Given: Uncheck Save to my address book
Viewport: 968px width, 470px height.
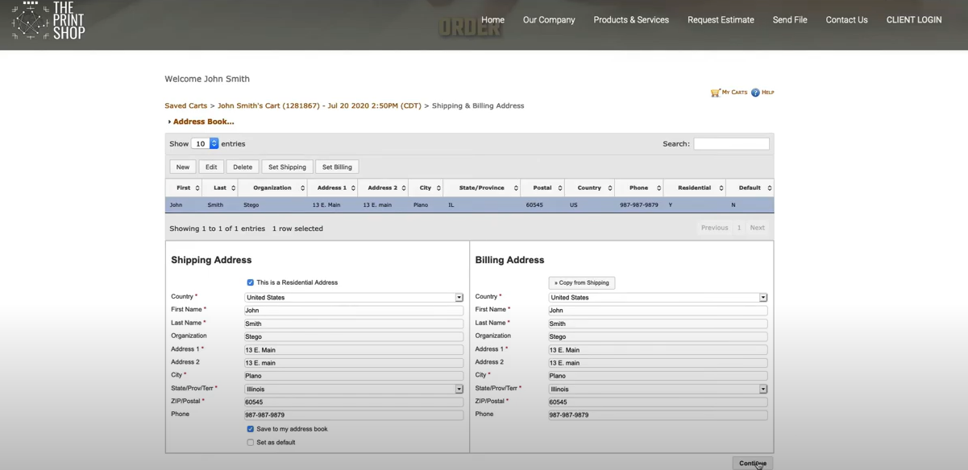Looking at the screenshot, I should tap(250, 429).
